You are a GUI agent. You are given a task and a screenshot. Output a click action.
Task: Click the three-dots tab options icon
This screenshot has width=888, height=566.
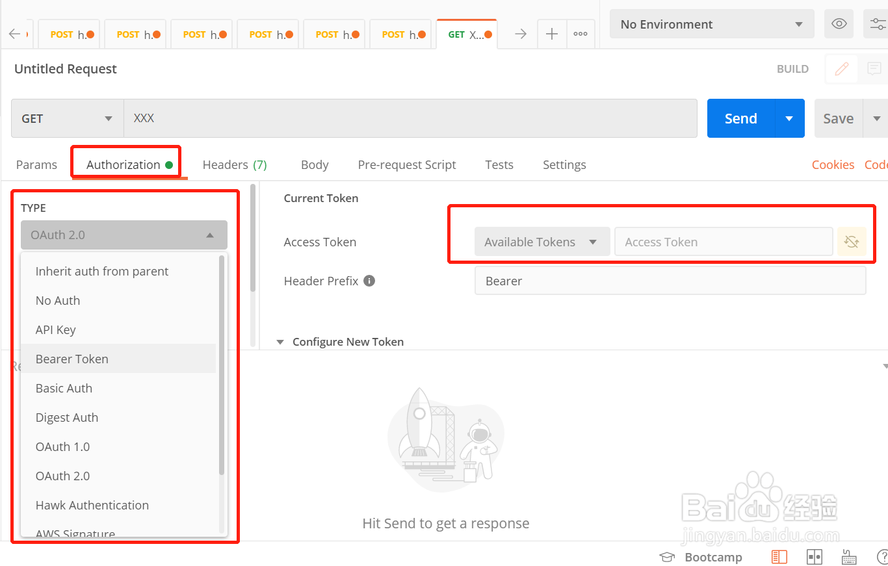click(x=581, y=34)
